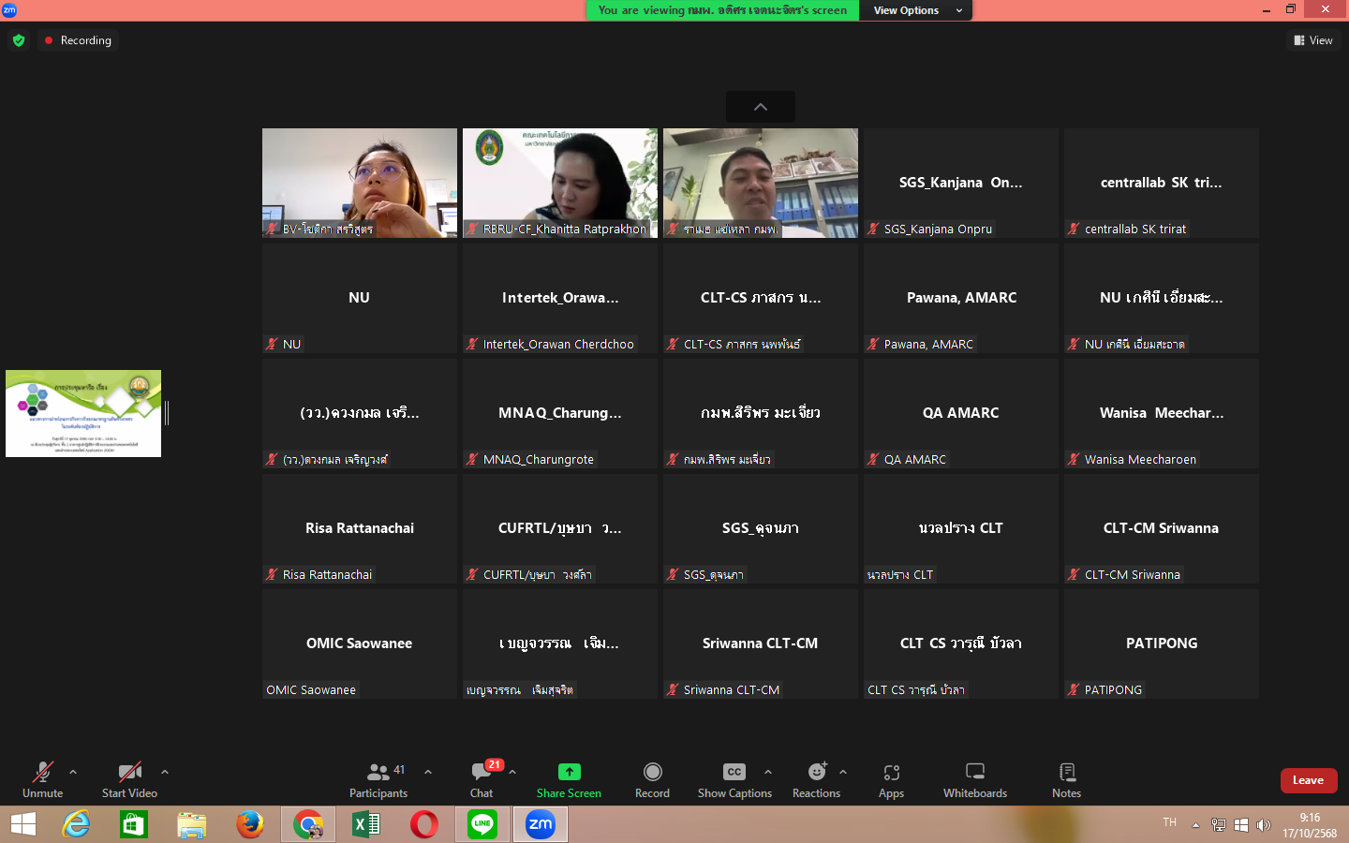Open Whiteboards

[974, 779]
